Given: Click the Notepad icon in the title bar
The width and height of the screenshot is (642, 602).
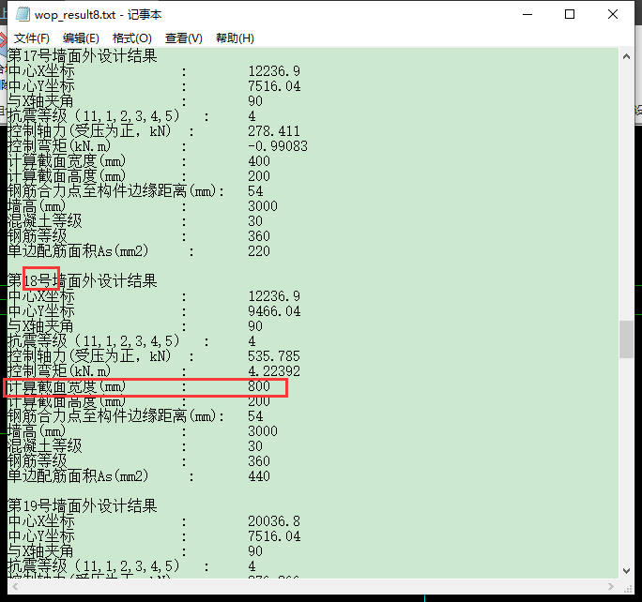Looking at the screenshot, I should (23, 14).
